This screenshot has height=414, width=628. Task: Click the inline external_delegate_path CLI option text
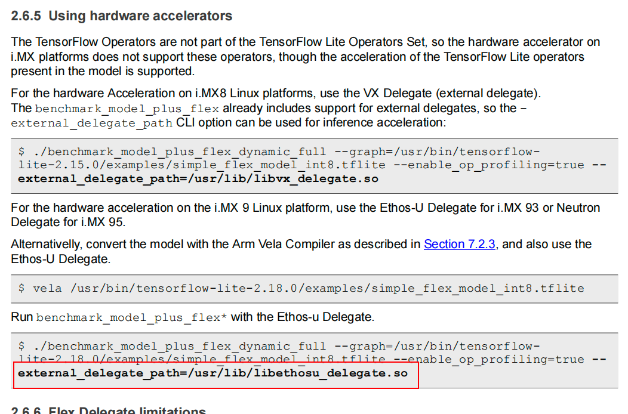click(x=92, y=123)
